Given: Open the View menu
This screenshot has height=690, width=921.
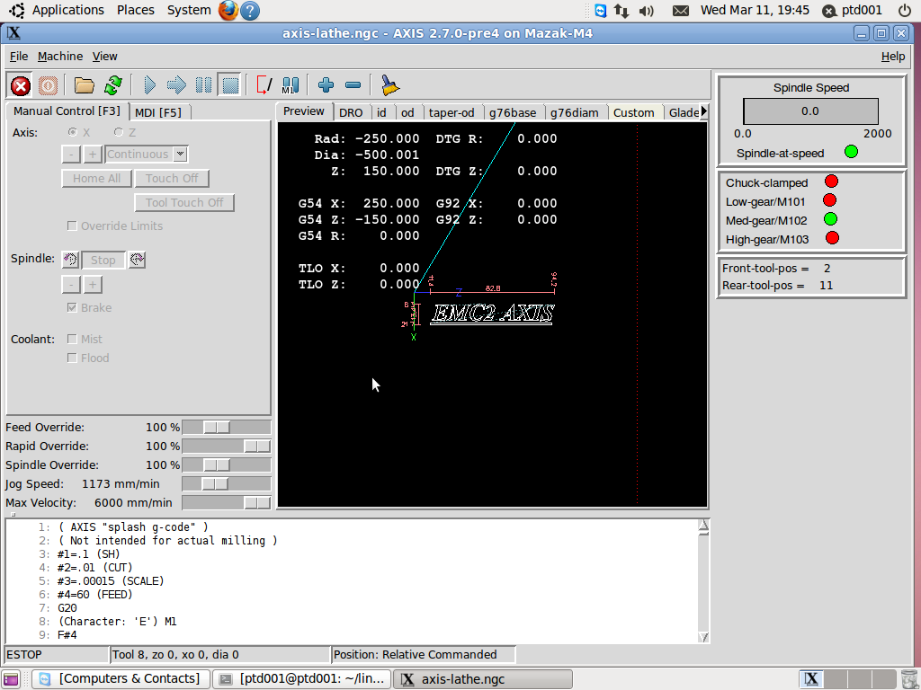Looking at the screenshot, I should point(104,57).
